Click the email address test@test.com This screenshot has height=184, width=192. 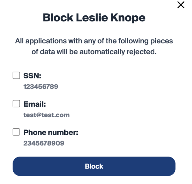47,115
